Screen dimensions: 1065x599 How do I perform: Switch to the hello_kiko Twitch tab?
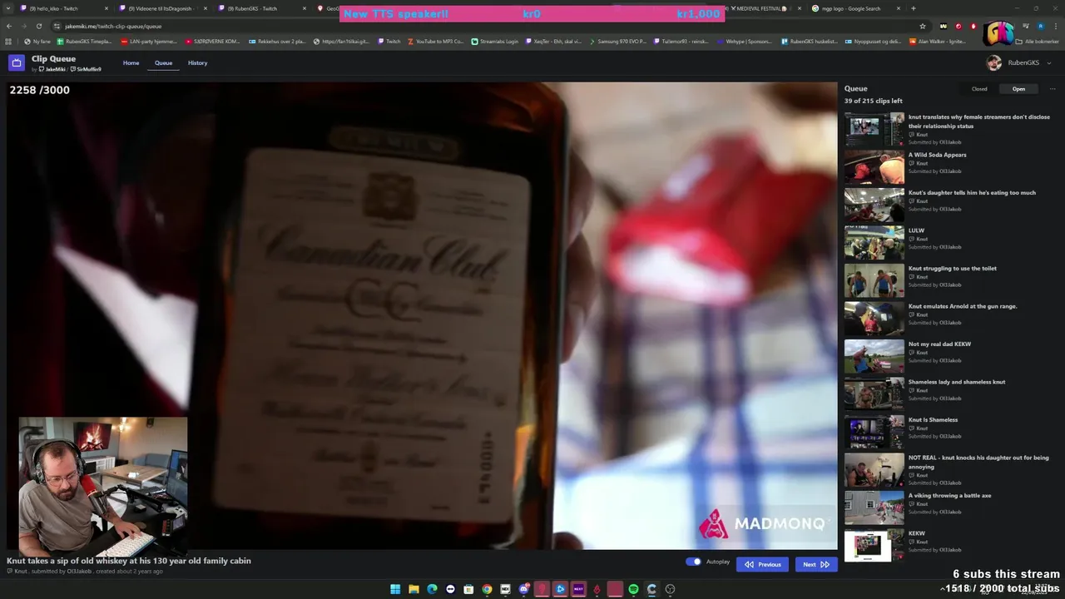[63, 8]
